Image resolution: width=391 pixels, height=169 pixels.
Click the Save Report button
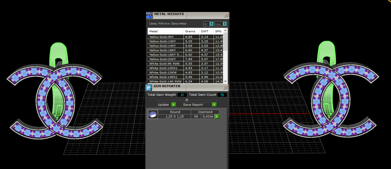pyautogui.click(x=199, y=105)
